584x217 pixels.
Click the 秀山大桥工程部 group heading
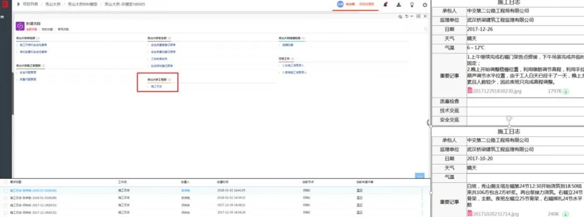coord(157,79)
